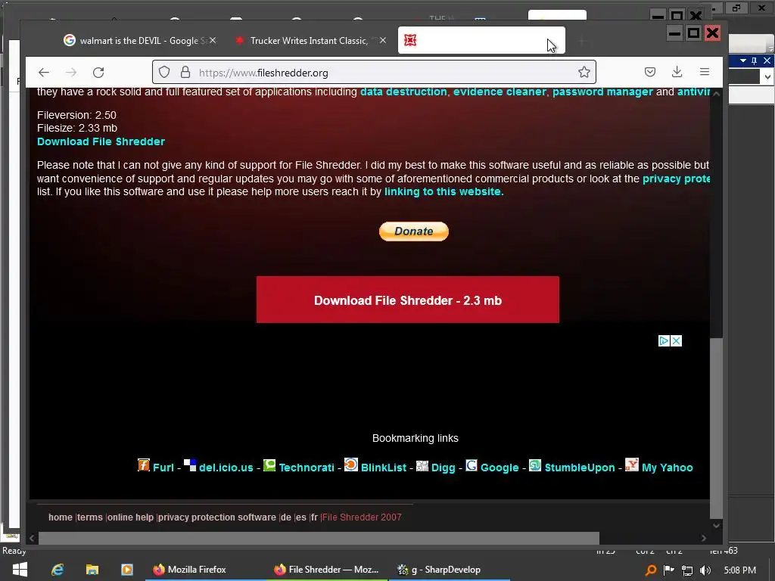
Task: Click the yellow Donate button
Action: click(414, 231)
